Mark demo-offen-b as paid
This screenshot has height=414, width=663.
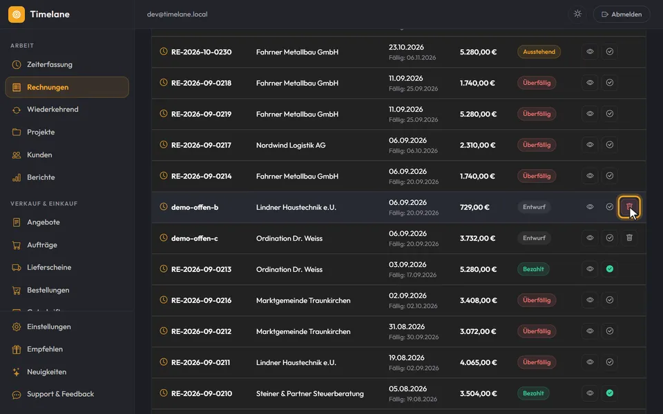[x=610, y=207]
